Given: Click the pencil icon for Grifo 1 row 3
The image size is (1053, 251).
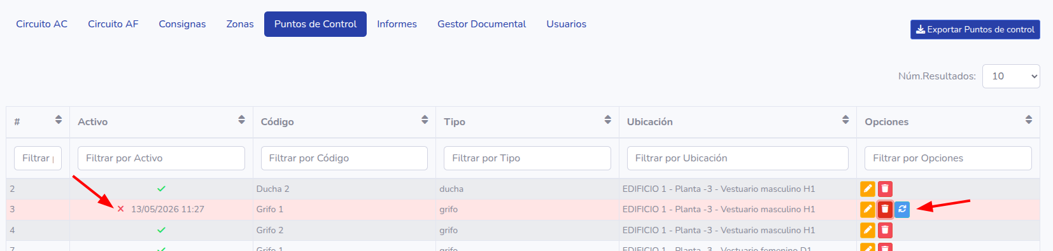Looking at the screenshot, I should 867,209.
